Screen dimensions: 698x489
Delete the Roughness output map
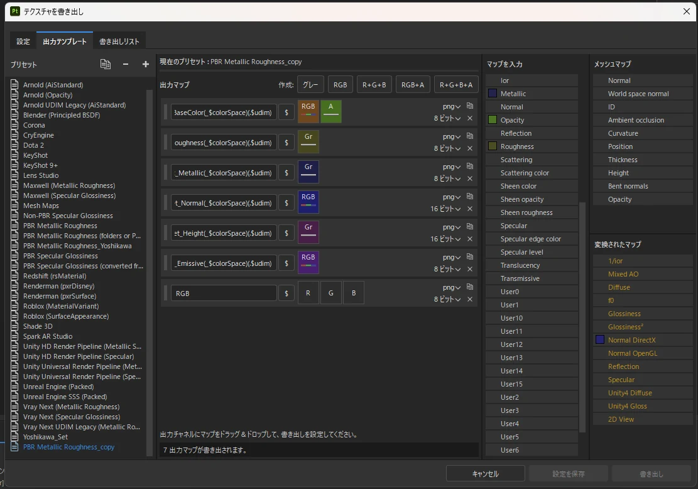tap(470, 148)
